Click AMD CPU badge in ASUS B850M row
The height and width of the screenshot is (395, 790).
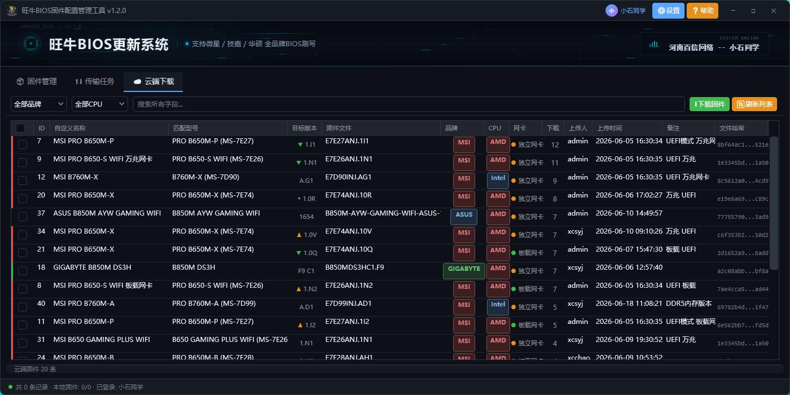pyautogui.click(x=498, y=217)
